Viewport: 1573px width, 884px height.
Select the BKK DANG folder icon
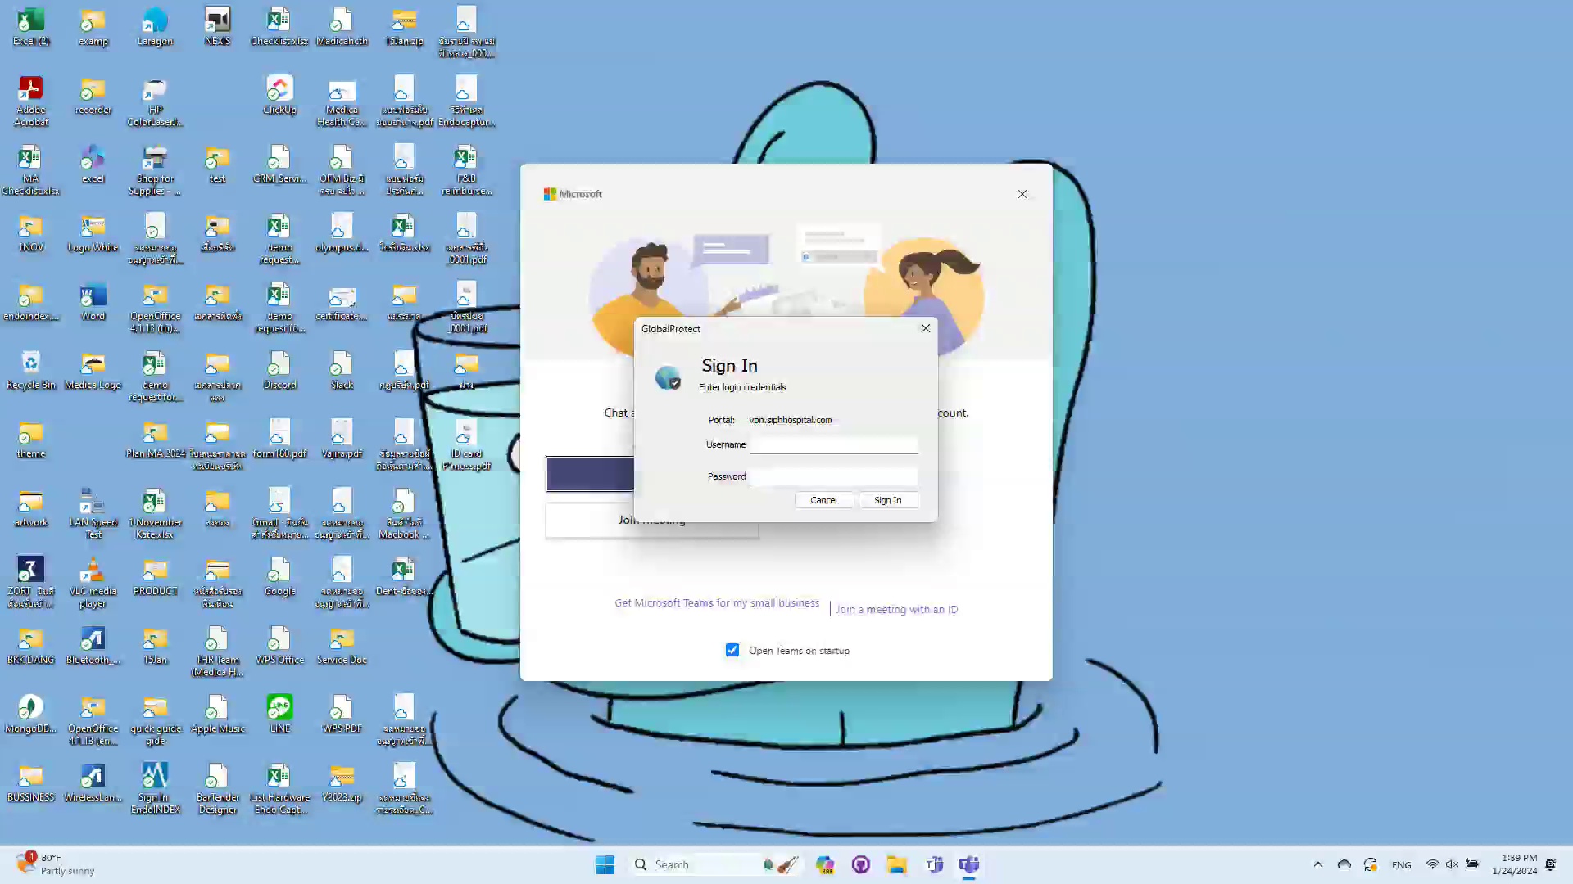coord(31,646)
